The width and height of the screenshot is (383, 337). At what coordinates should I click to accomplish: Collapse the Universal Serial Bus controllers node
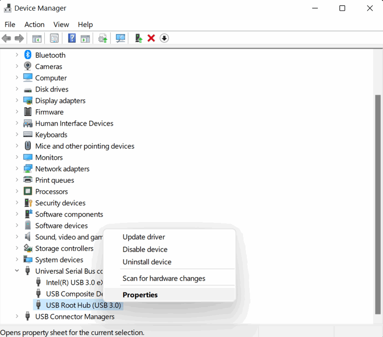pos(17,271)
